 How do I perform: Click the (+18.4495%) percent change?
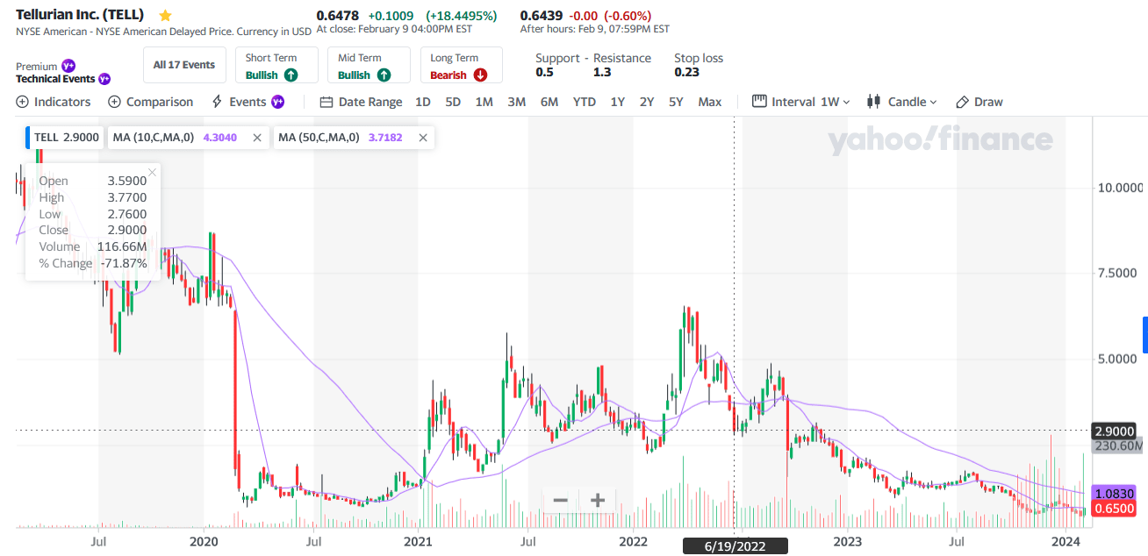(462, 16)
